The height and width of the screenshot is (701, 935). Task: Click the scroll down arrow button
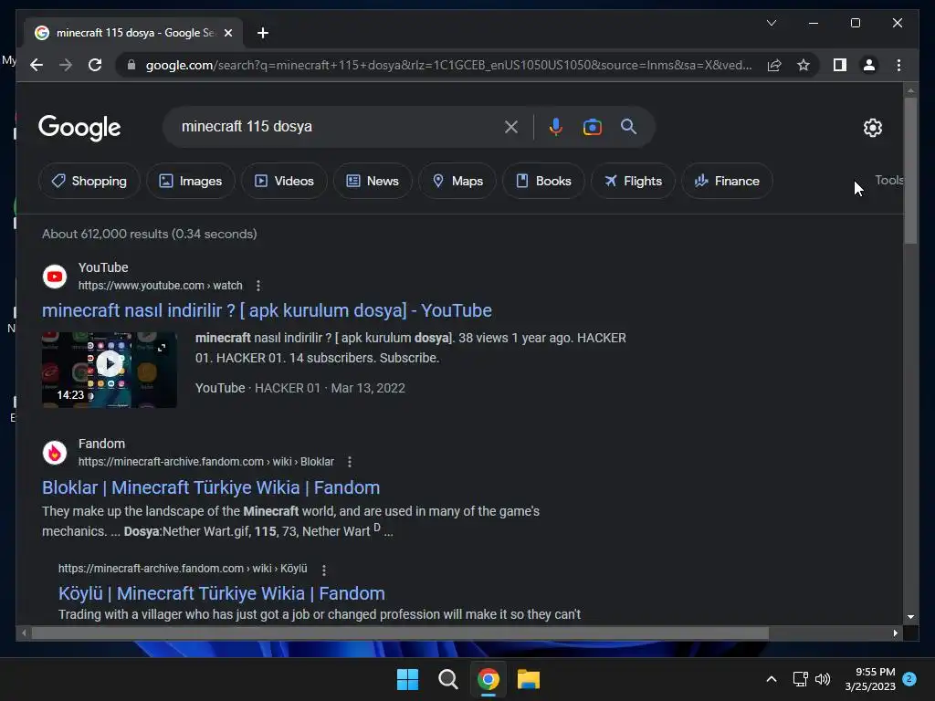pos(910,617)
